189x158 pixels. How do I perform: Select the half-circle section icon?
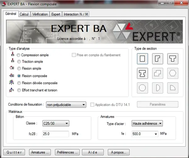[x=157, y=88]
